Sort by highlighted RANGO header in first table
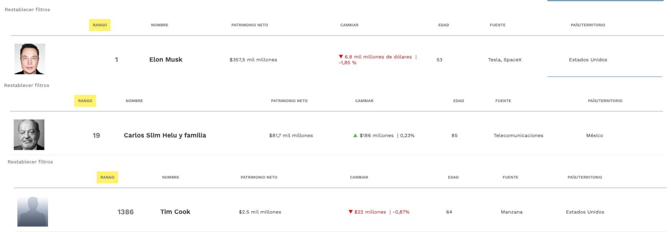Image resolution: width=671 pixels, height=232 pixels. tap(100, 25)
